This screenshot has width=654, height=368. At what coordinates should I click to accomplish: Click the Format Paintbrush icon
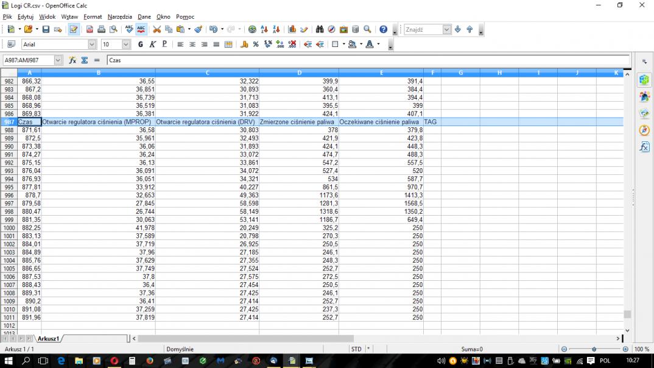[x=199, y=30]
